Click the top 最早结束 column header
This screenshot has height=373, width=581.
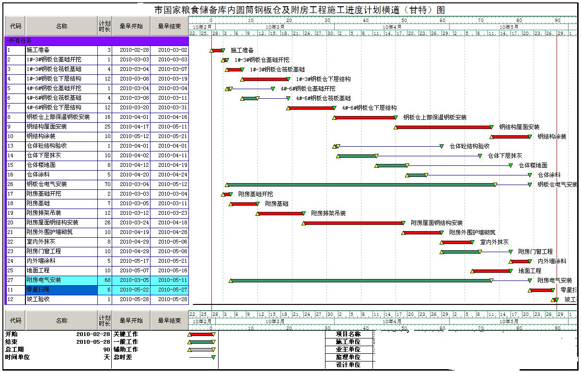coord(169,26)
